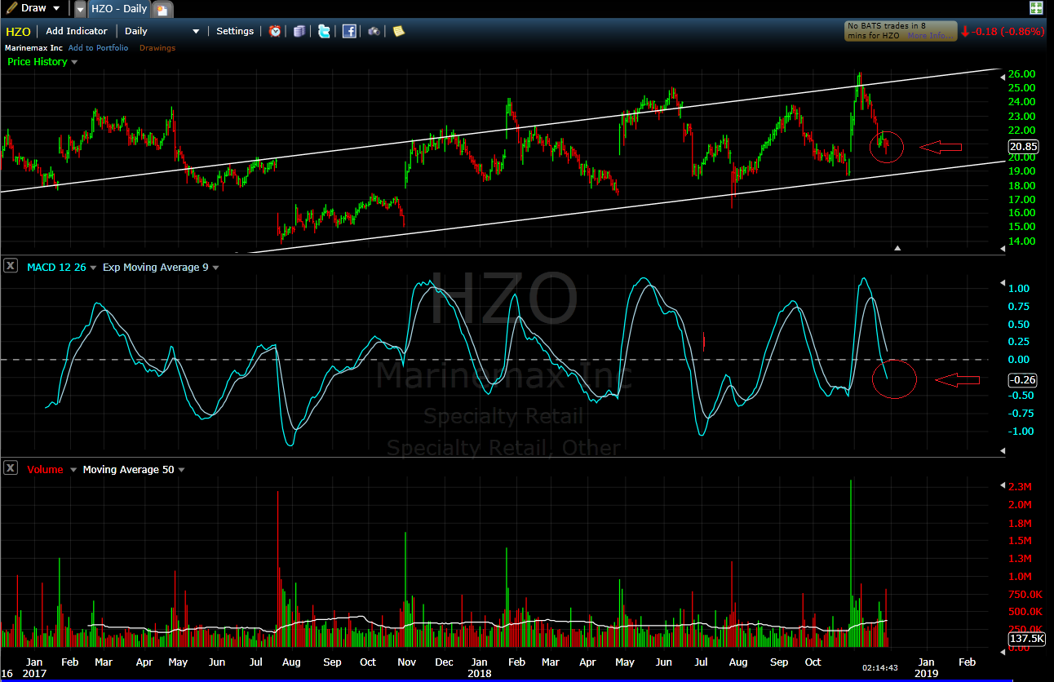Click the More Info link
The image size is (1054, 682).
click(x=928, y=36)
